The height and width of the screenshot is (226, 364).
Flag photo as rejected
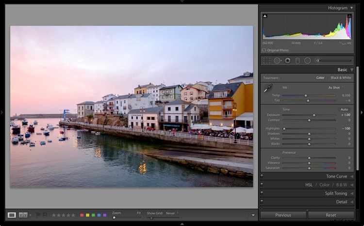coord(45,215)
